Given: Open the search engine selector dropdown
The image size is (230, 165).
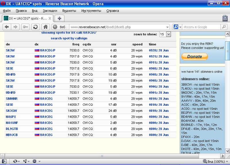Looking at the screenshot, I should pyautogui.click(x=177, y=27).
